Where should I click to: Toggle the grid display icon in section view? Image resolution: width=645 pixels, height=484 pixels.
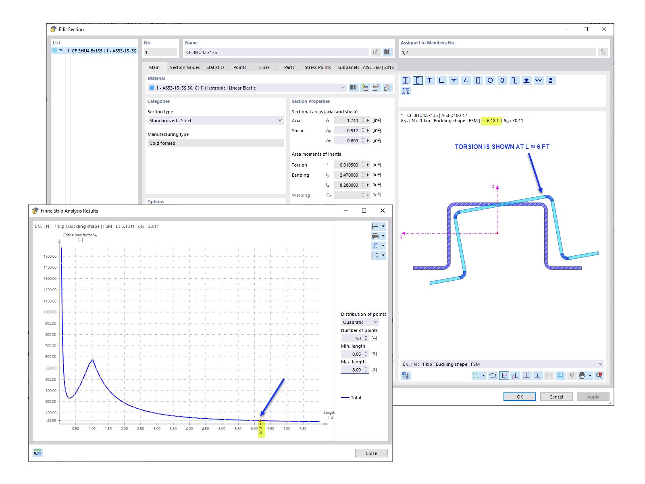(560, 376)
